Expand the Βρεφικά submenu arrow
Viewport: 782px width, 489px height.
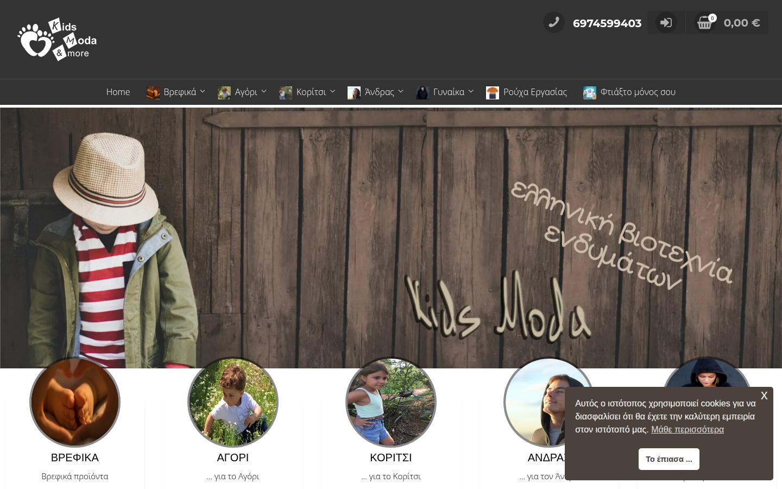203,91
